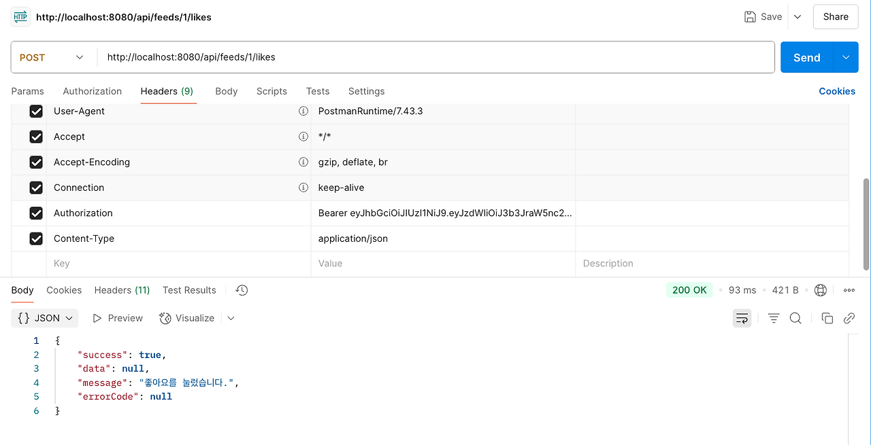This screenshot has height=445, width=871.
Task: Select the Headers (9) request tab
Action: pos(167,91)
